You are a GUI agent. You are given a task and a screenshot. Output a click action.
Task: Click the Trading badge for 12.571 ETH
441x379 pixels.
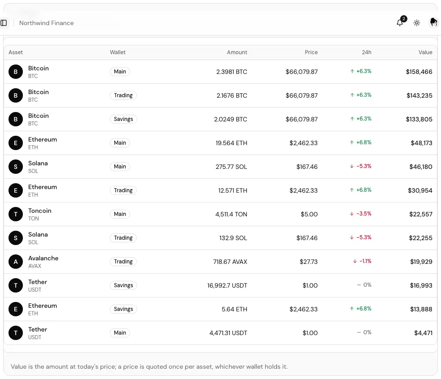point(123,190)
